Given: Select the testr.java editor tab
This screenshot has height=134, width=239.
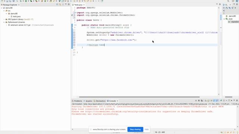Looking at the screenshot, I should coord(78,5).
